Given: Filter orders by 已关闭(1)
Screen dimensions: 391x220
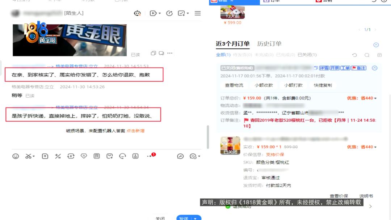Looking at the screenshot, I should click(x=307, y=55).
